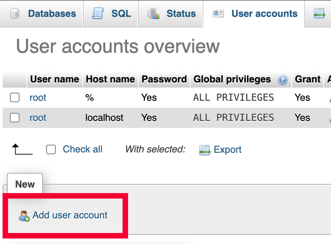Click the Status tab chart icon
This screenshot has width=331, height=244.
[x=153, y=14]
